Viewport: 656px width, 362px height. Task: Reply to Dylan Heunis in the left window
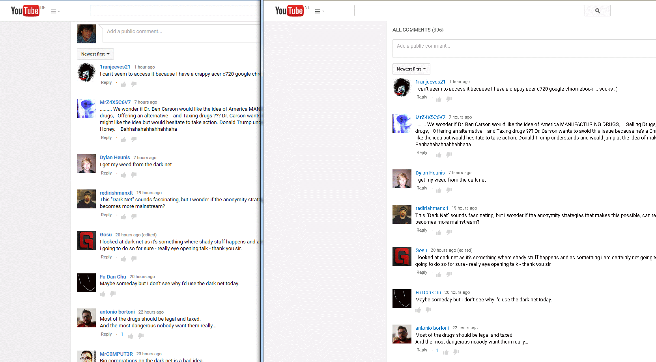pyautogui.click(x=106, y=173)
